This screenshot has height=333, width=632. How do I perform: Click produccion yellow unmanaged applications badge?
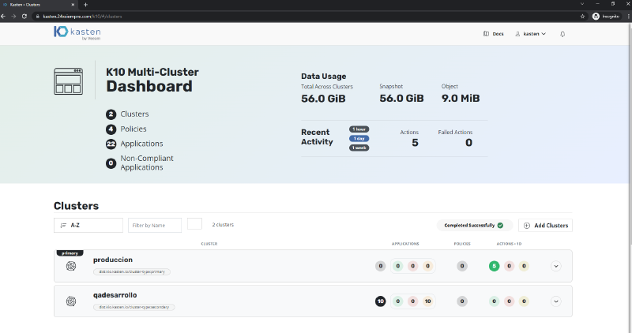(427, 266)
